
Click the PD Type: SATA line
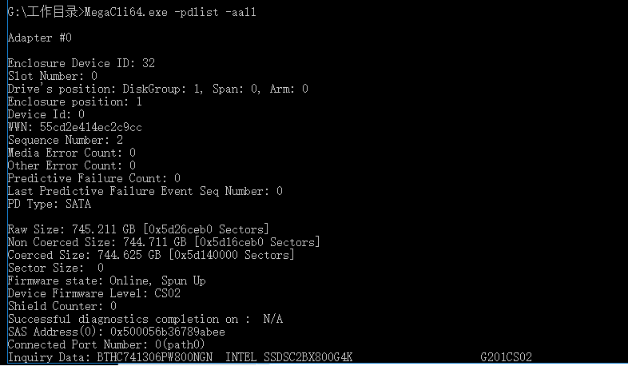tap(50, 204)
